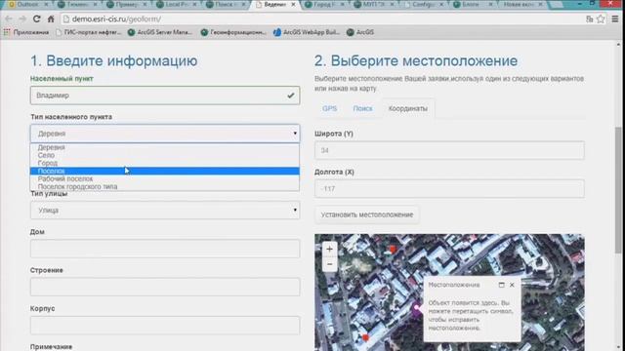Click the Долгота (X) field
The height and width of the screenshot is (351, 625).
click(x=449, y=188)
